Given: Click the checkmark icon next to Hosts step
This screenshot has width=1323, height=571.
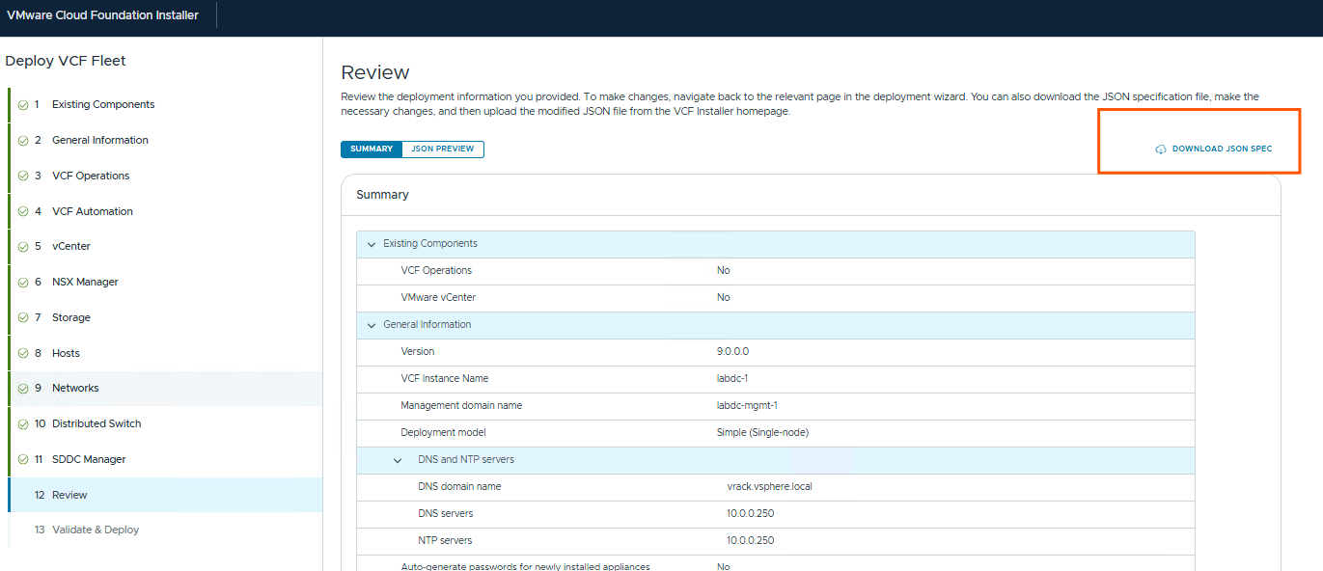Looking at the screenshot, I should (x=23, y=353).
